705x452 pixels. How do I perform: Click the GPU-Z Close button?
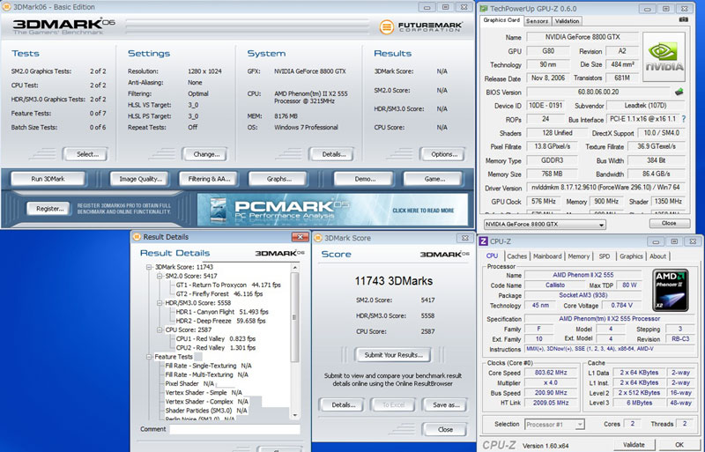point(670,224)
